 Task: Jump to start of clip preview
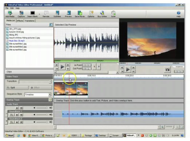click(56, 69)
